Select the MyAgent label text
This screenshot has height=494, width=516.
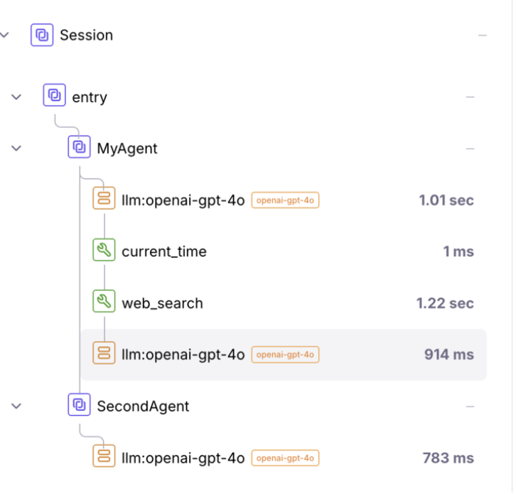tap(127, 149)
